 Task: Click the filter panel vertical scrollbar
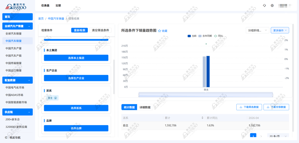coord(114,77)
